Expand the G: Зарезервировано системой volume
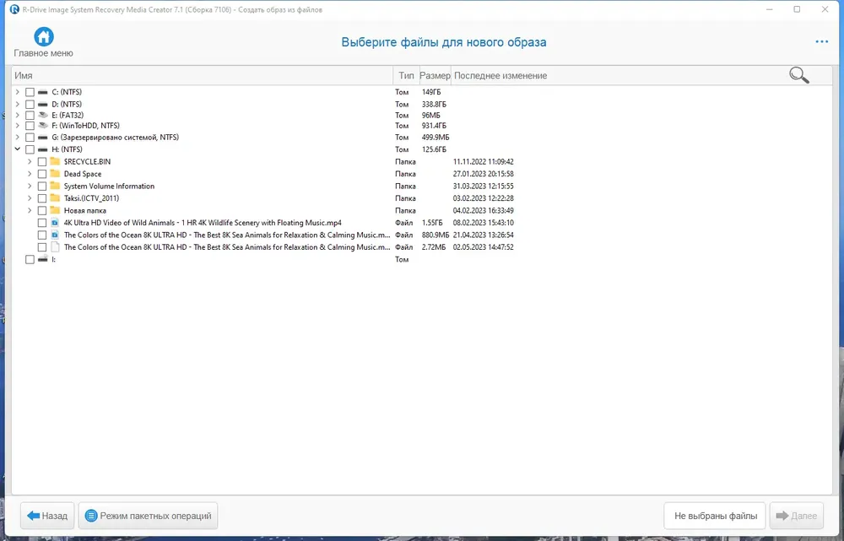 pyautogui.click(x=17, y=138)
